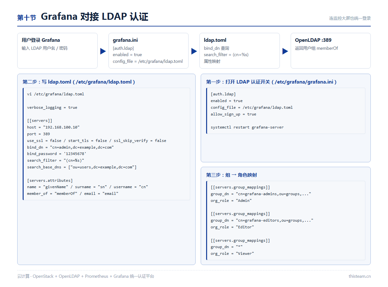Click the slide title 'Grafana 对接 LDAP 认证'
The image size is (388, 287).
pyautogui.click(x=94, y=17)
